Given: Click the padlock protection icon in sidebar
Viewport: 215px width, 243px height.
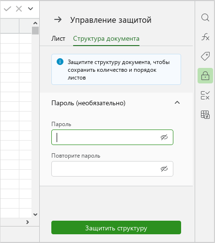Looking at the screenshot, I should (x=205, y=76).
